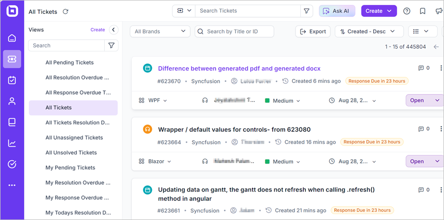Select All Response Overdue view

pyautogui.click(x=73, y=93)
